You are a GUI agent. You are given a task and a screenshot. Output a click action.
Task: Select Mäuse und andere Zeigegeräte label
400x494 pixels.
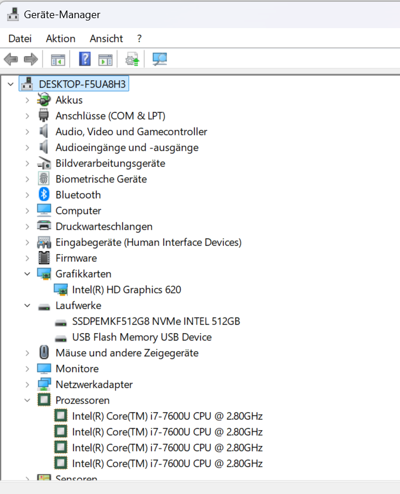[x=127, y=353]
